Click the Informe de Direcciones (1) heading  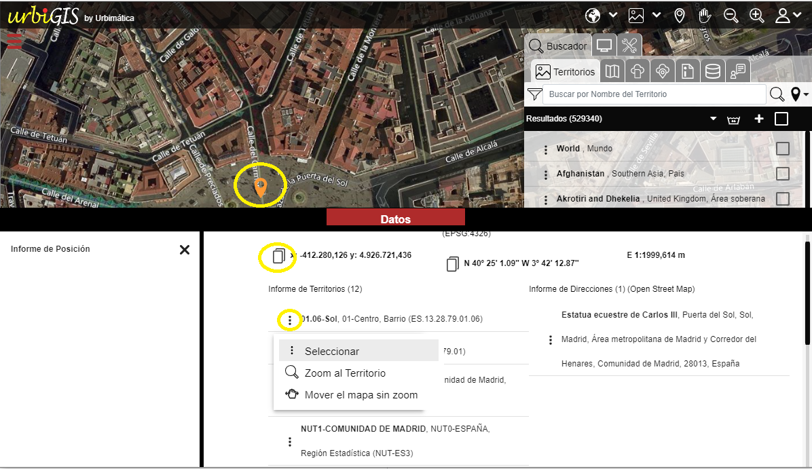[x=612, y=289]
